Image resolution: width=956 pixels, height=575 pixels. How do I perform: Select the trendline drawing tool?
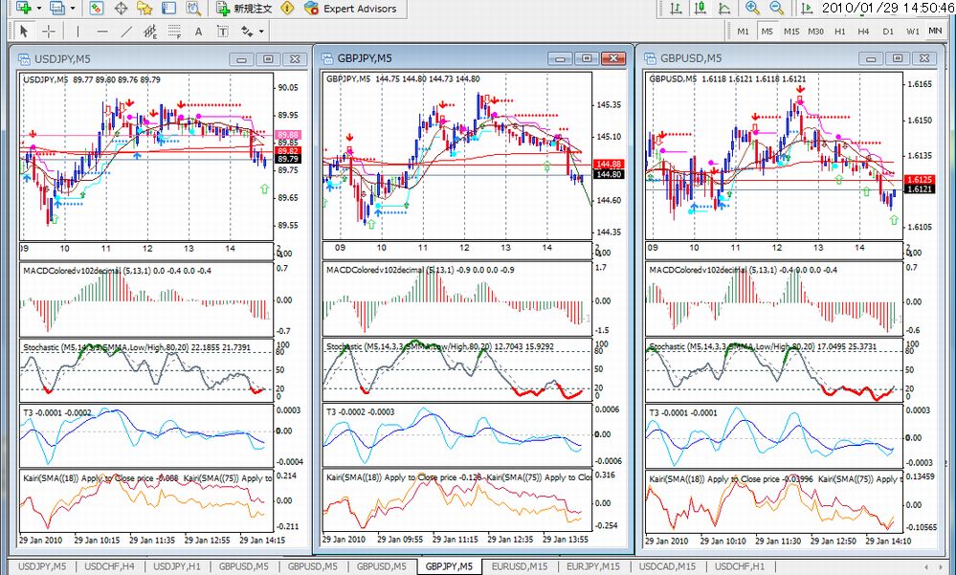pos(126,32)
